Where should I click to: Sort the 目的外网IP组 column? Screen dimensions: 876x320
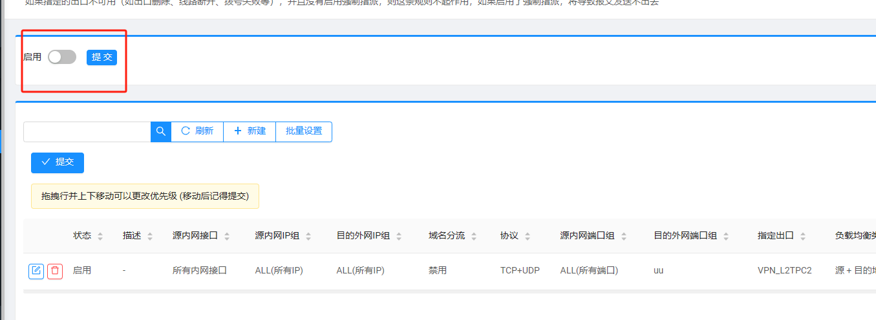point(399,237)
